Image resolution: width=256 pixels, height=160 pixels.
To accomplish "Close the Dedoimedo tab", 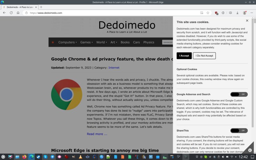I will [36, 7].
